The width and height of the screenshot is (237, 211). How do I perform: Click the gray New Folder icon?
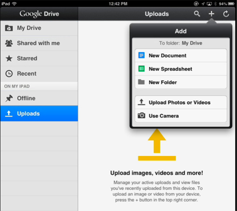[x=141, y=82]
